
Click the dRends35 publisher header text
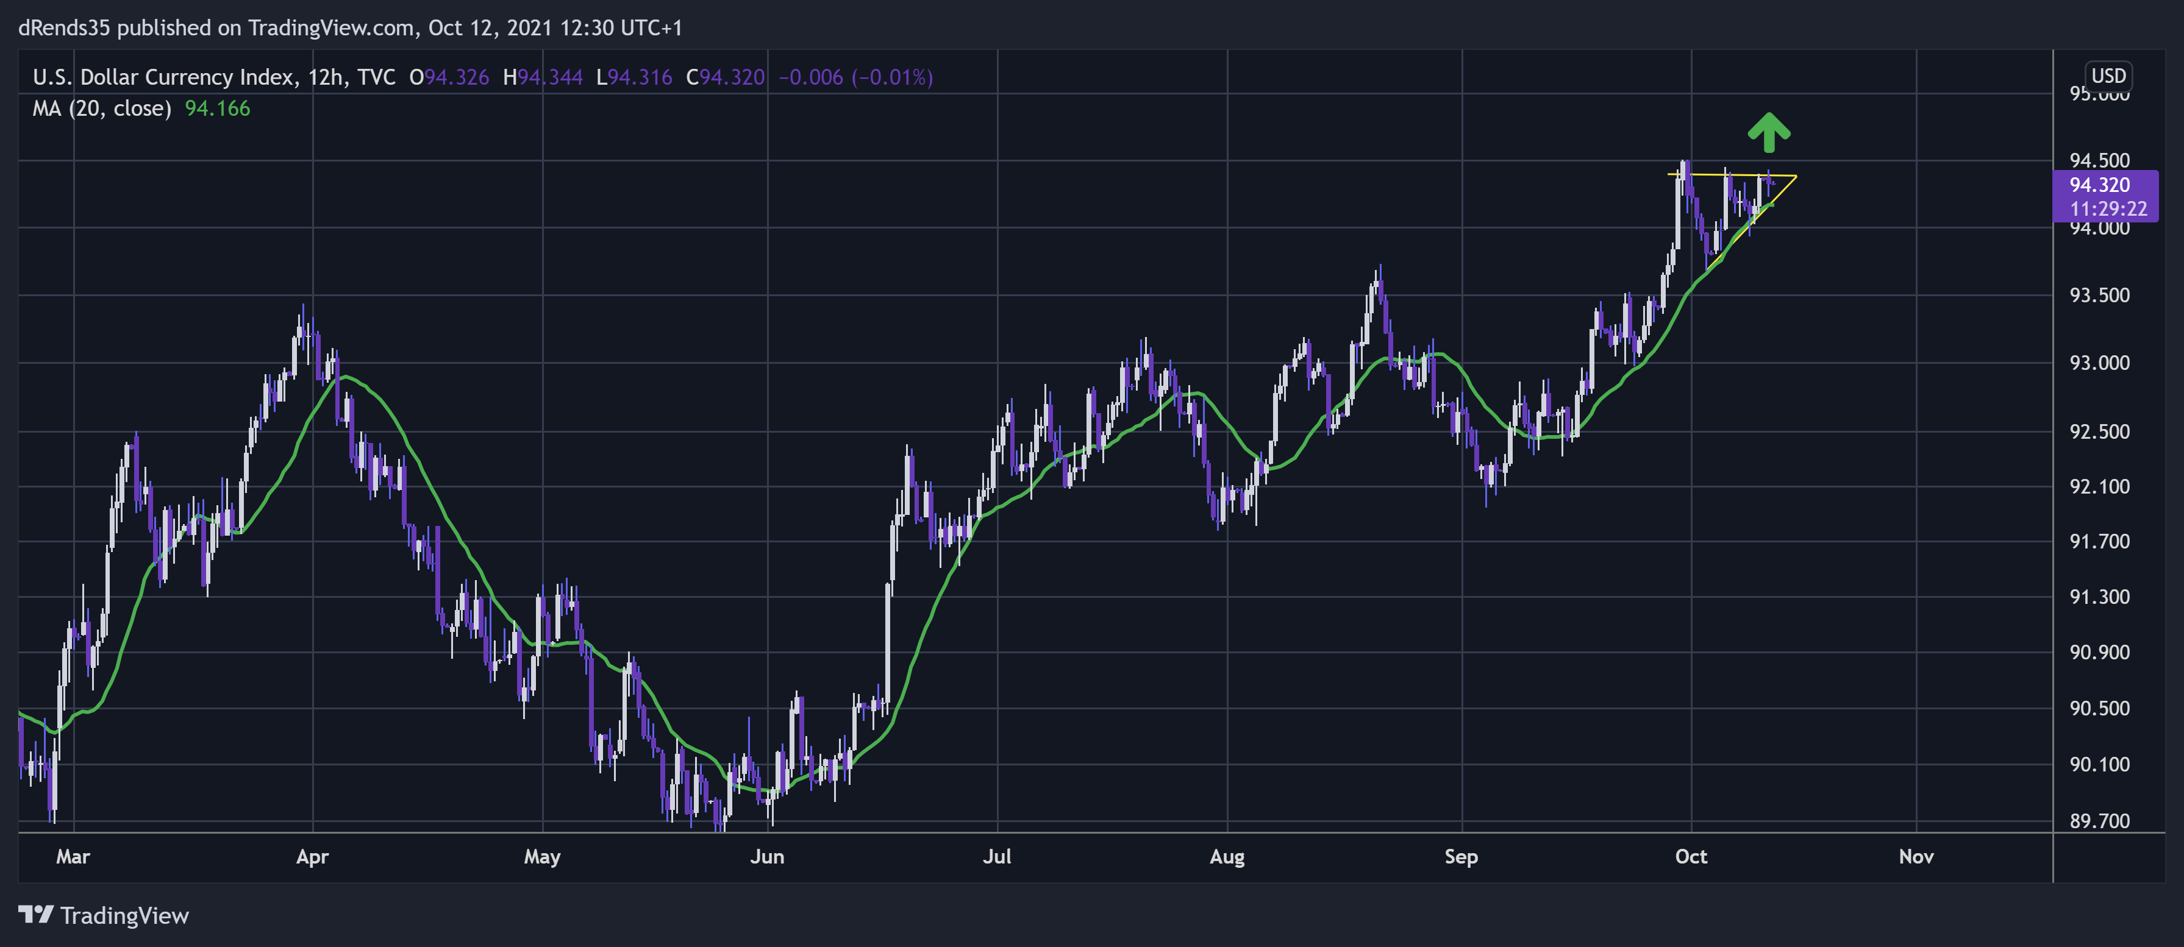click(350, 28)
